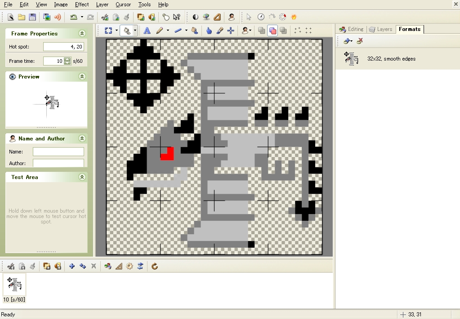Delete frame with gray X icon
This screenshot has width=460, height=319.
(94, 266)
